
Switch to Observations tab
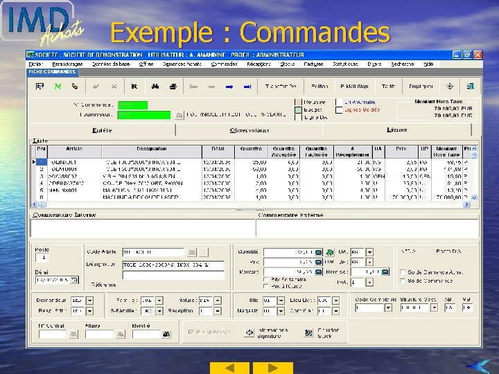249,130
